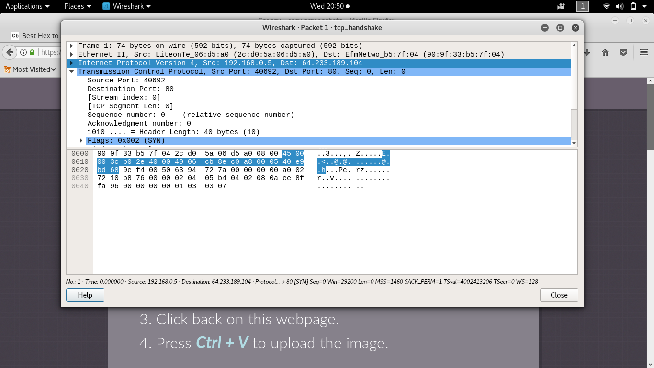Click hex offset 0020 row label
The image size is (654, 368).
(x=80, y=170)
